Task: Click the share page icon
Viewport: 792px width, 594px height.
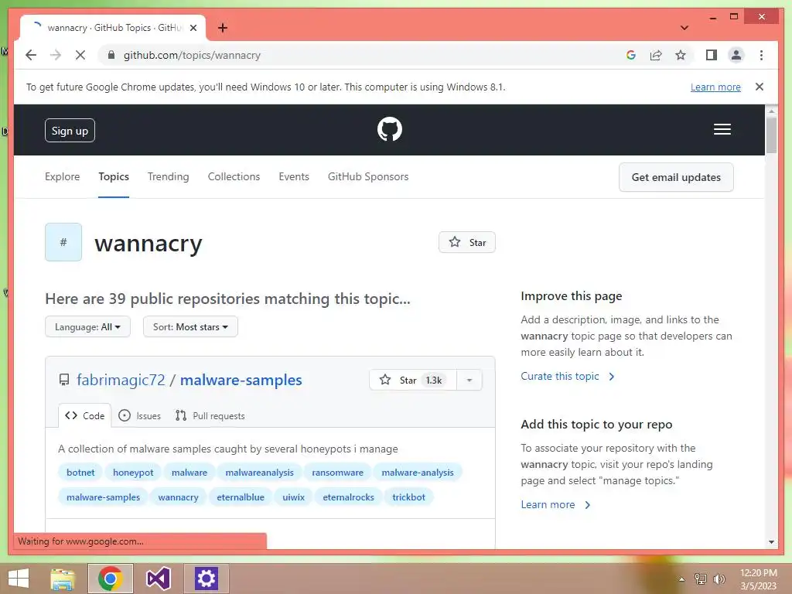Action: pos(656,55)
